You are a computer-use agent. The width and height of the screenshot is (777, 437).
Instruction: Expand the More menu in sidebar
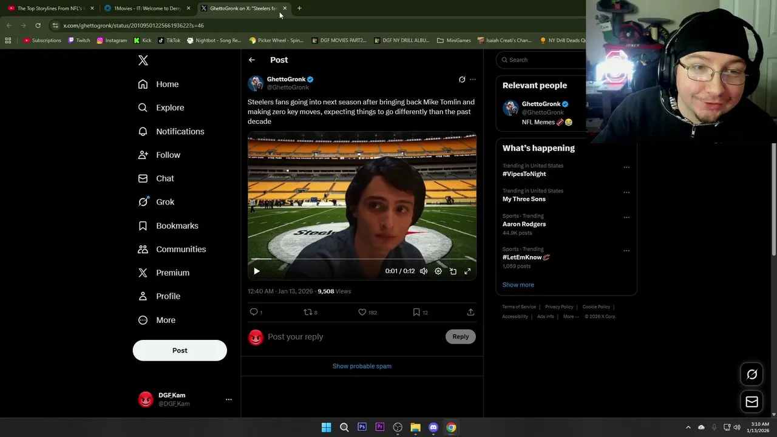[x=157, y=320]
